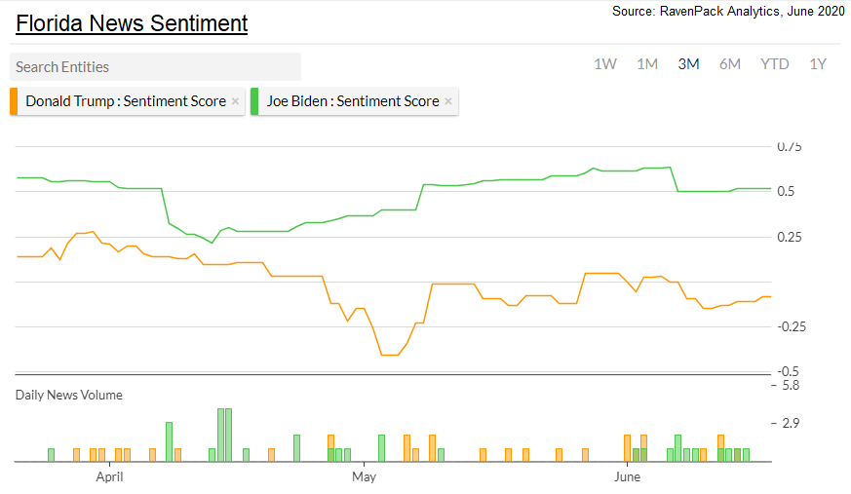This screenshot has width=851, height=494.
Task: Click the Joe Biden : Sentiment Score label
Action: (353, 101)
